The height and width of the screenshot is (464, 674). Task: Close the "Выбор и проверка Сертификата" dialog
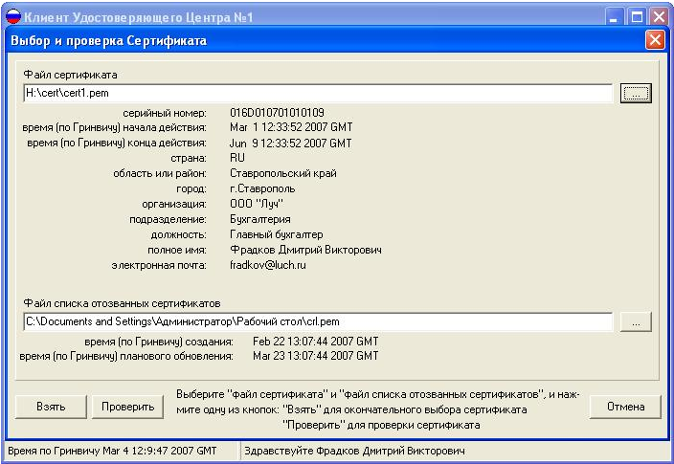coord(655,40)
